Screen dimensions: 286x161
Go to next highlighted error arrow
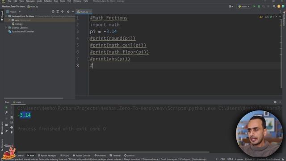pos(280,17)
